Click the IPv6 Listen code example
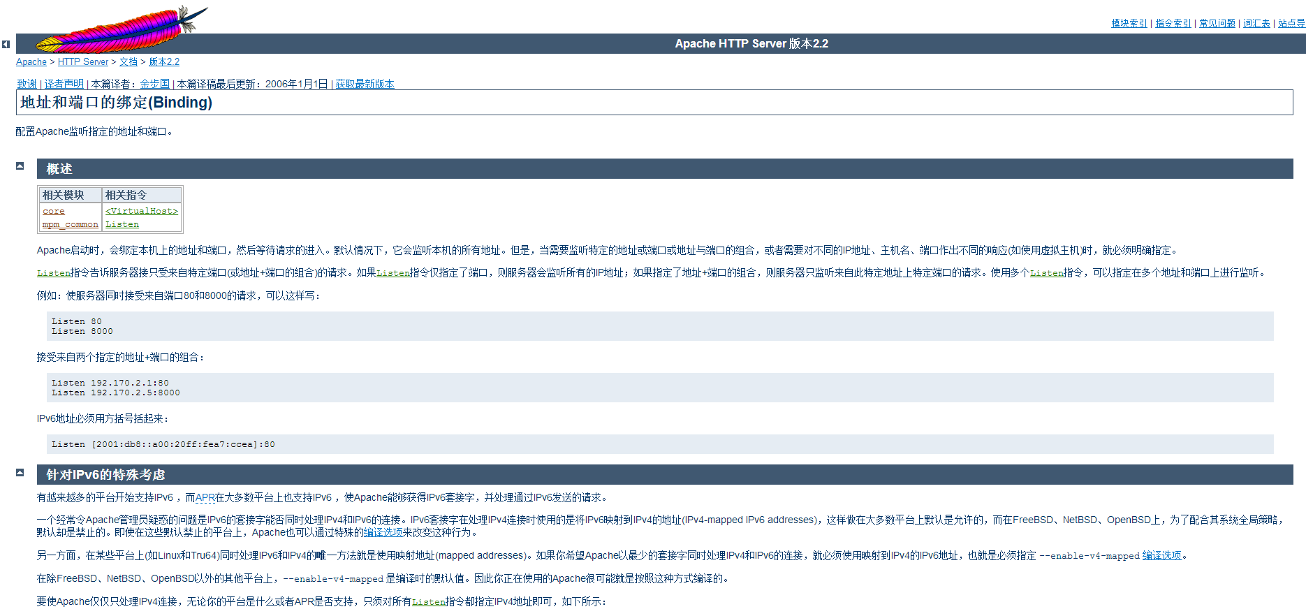 tap(163, 444)
